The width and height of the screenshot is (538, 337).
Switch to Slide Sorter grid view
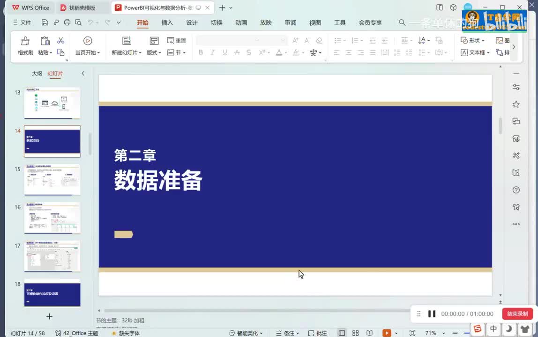(x=355, y=333)
